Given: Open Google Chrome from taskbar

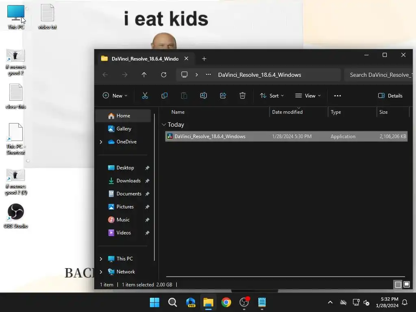Looking at the screenshot, I should [x=226, y=302].
